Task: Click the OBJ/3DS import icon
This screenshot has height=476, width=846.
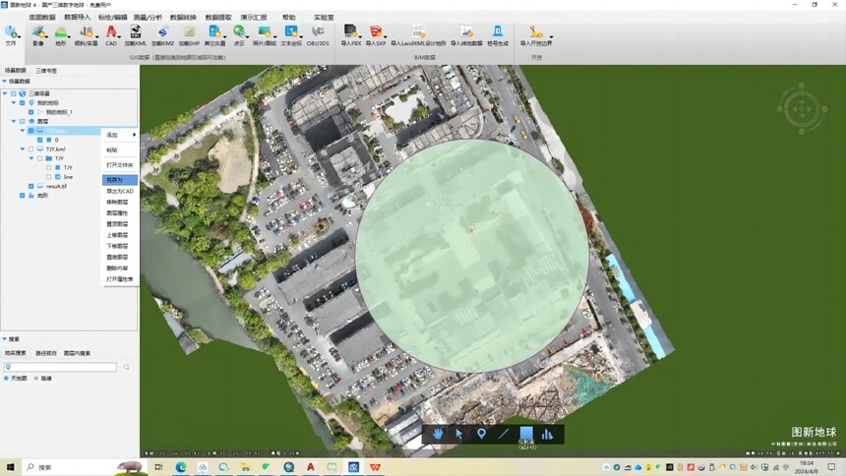Action: (x=318, y=35)
